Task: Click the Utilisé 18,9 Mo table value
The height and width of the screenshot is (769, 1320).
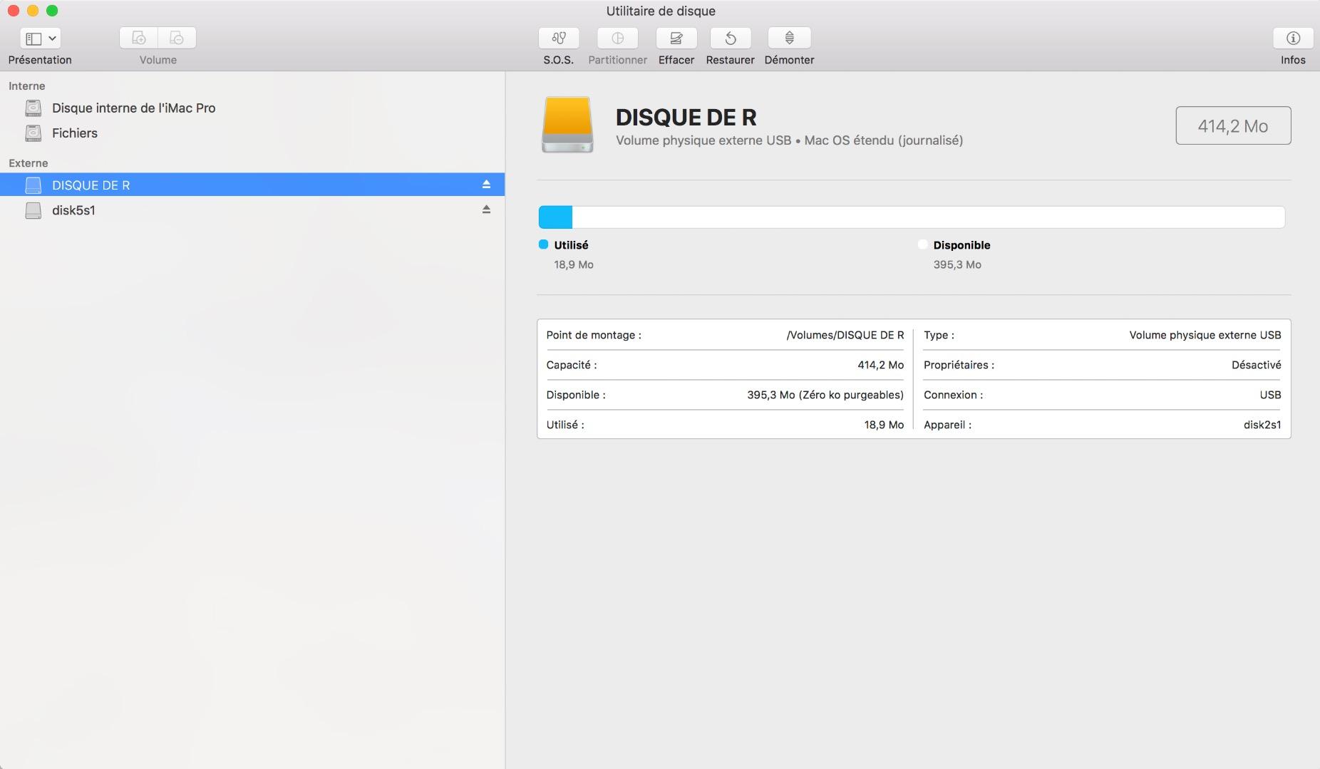Action: click(x=884, y=425)
